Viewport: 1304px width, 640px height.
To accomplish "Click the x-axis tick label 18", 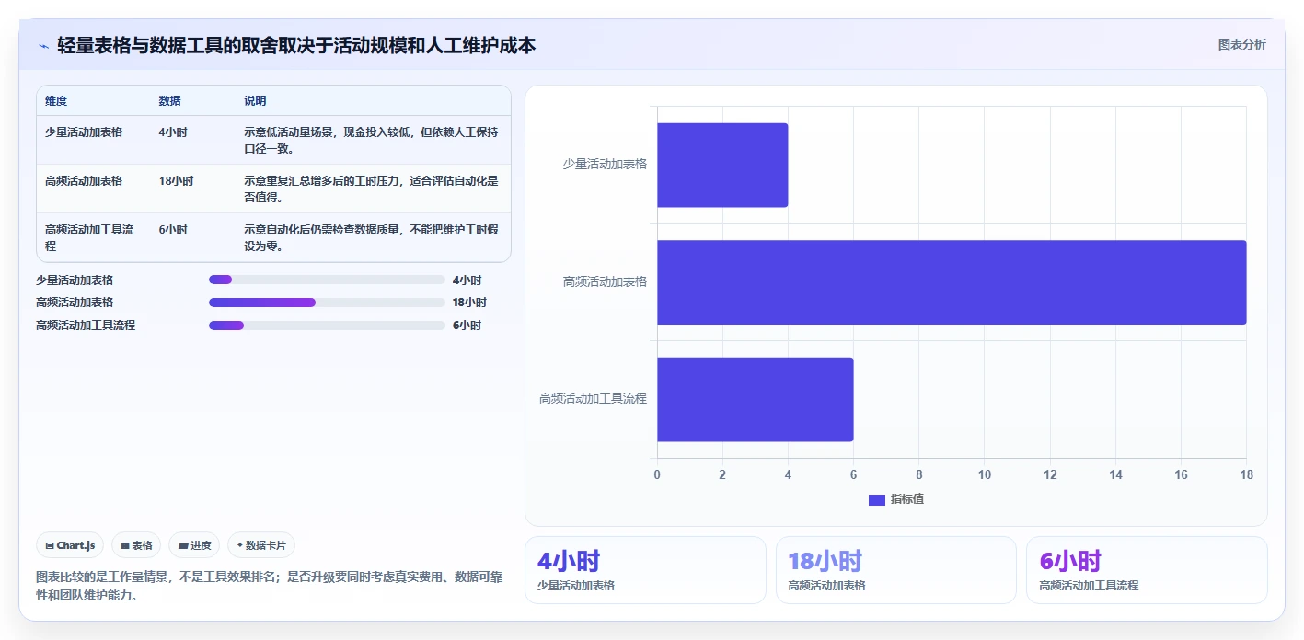I will click(x=1247, y=475).
